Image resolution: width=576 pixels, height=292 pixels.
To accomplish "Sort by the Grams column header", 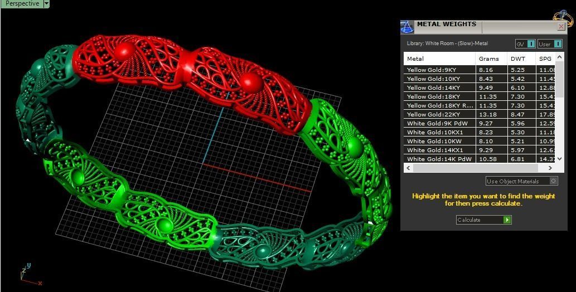I will click(x=491, y=59).
